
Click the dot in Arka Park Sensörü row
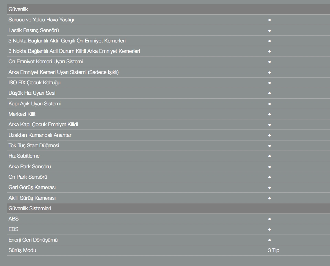(269, 167)
